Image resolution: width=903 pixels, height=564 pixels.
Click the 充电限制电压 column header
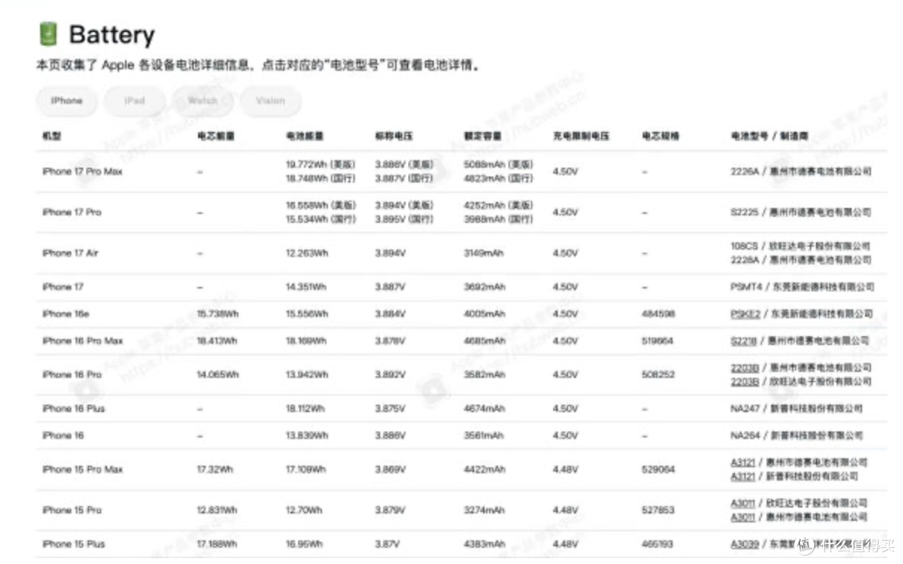pos(581,136)
